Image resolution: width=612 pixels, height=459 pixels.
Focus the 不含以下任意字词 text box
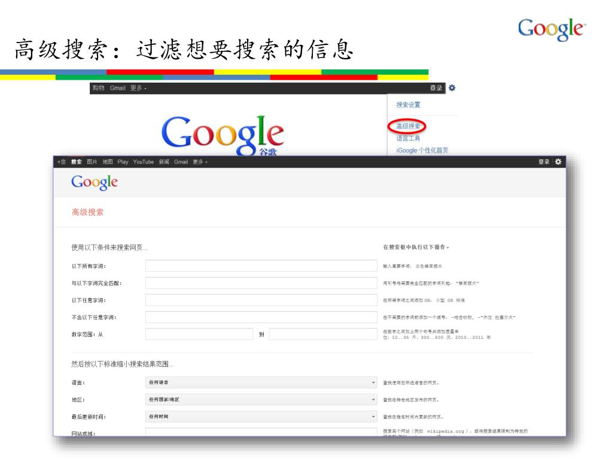point(261,317)
